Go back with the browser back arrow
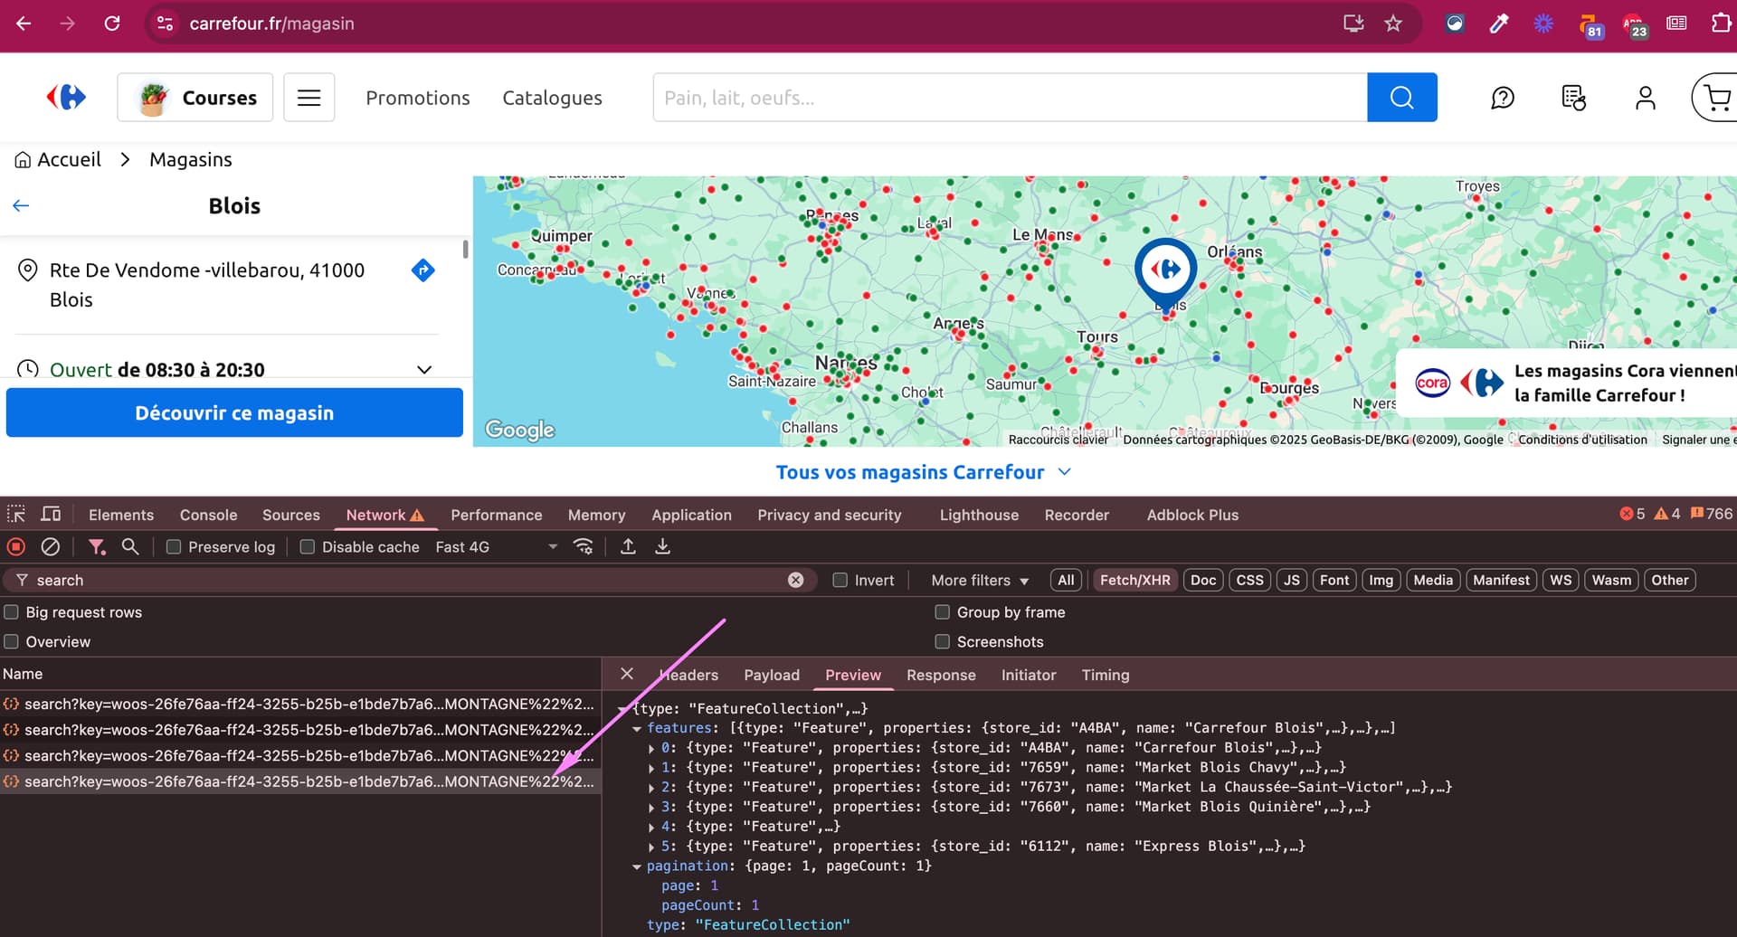 (x=24, y=24)
